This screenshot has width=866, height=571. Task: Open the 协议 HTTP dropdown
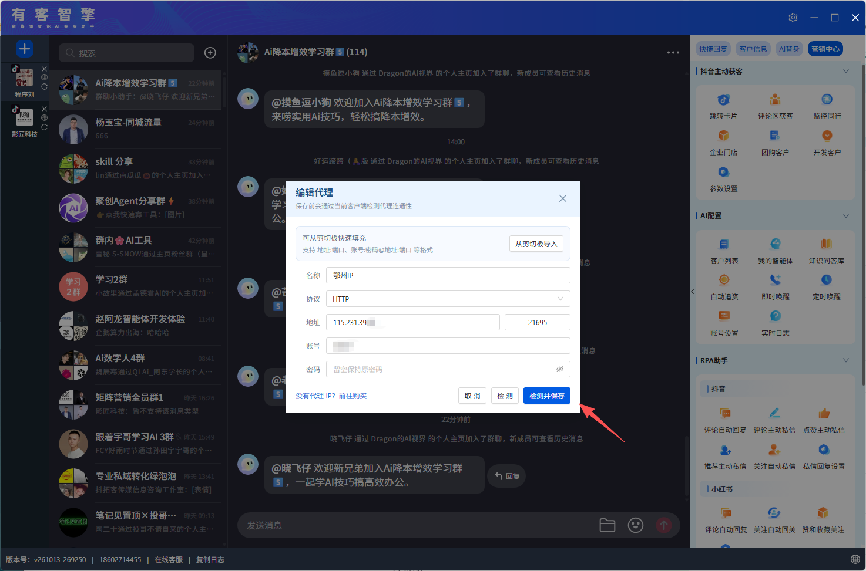448,299
